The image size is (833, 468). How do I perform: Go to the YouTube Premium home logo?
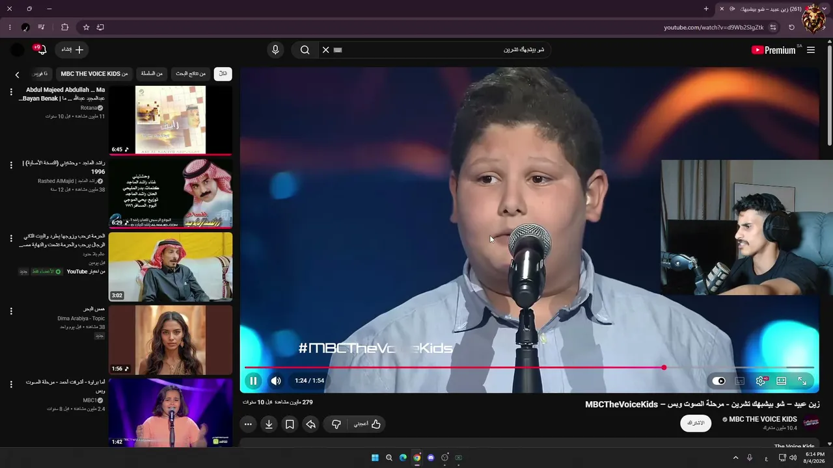[773, 50]
